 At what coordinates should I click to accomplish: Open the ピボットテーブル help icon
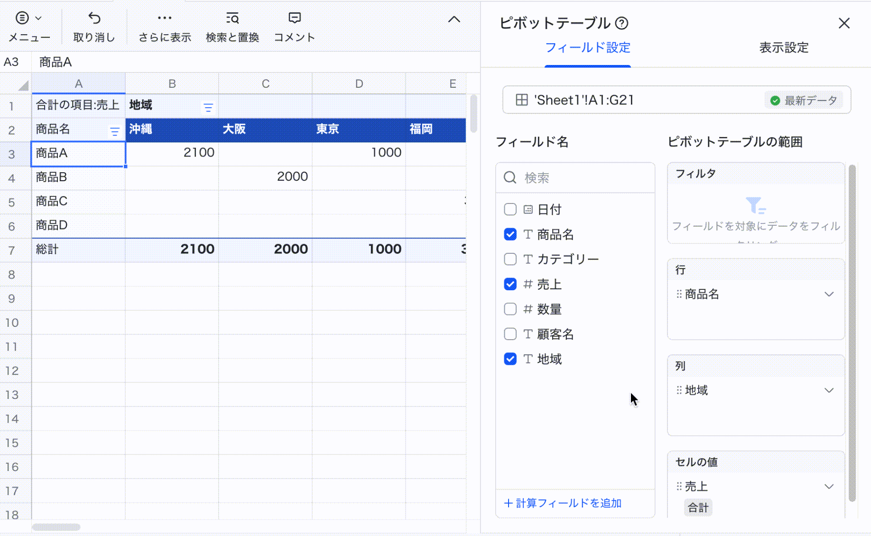(622, 23)
